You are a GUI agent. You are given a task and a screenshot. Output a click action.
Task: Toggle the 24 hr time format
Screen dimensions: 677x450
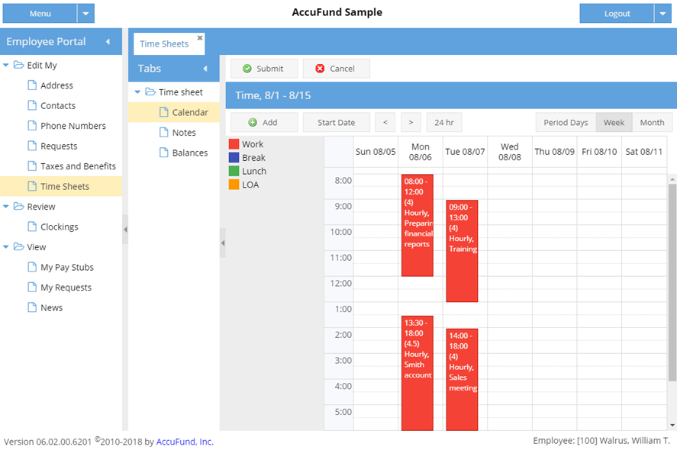pyautogui.click(x=444, y=123)
